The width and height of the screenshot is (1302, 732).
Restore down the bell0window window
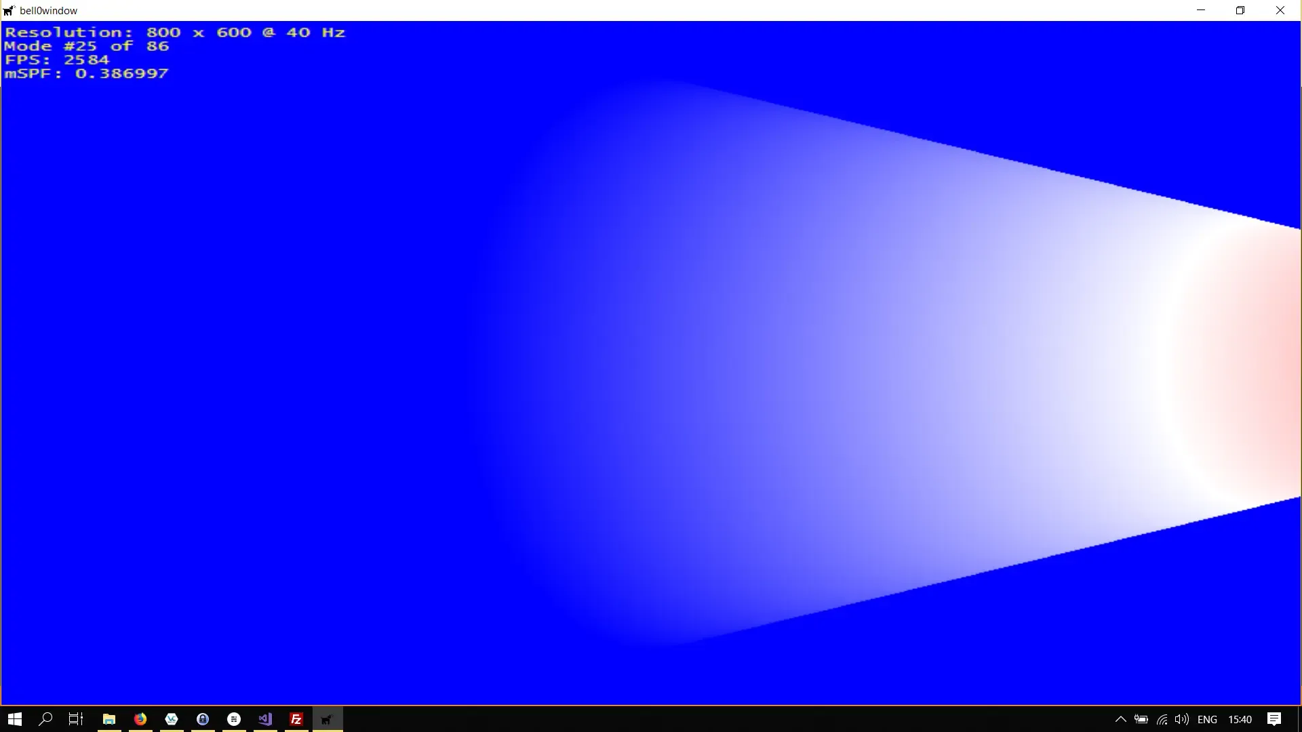[1240, 10]
